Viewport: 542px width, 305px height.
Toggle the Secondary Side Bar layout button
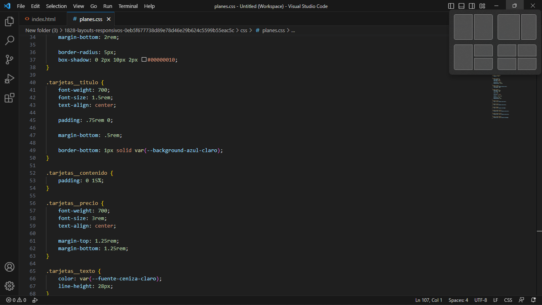point(472,6)
